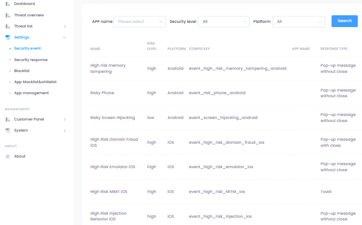Click the Settings toggle-style icon
The height and width of the screenshot is (225, 362).
(x=8, y=37)
